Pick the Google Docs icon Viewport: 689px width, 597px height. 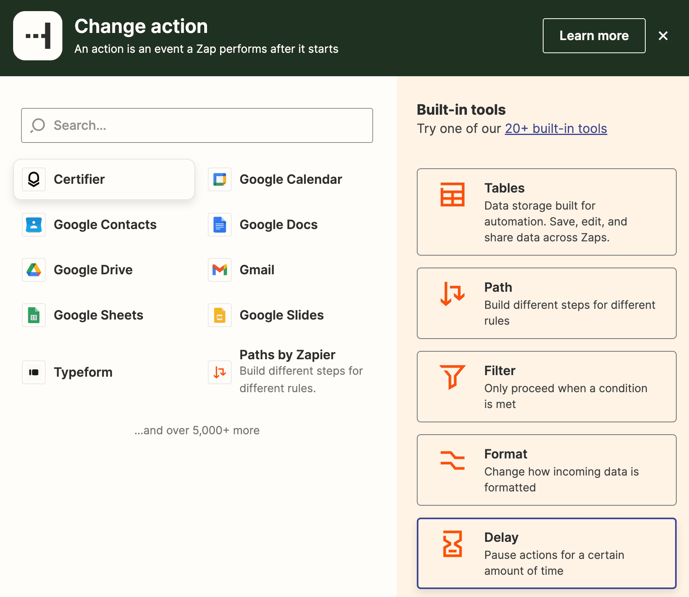(x=220, y=225)
